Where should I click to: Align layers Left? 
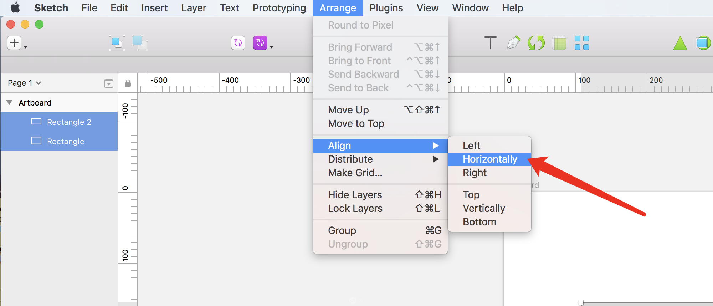[489, 146]
